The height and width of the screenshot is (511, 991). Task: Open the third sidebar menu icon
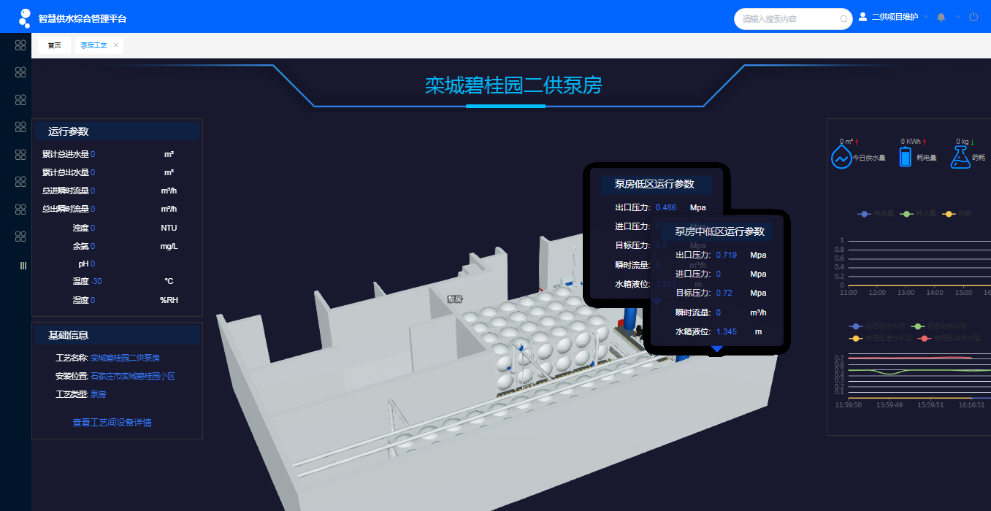20,100
